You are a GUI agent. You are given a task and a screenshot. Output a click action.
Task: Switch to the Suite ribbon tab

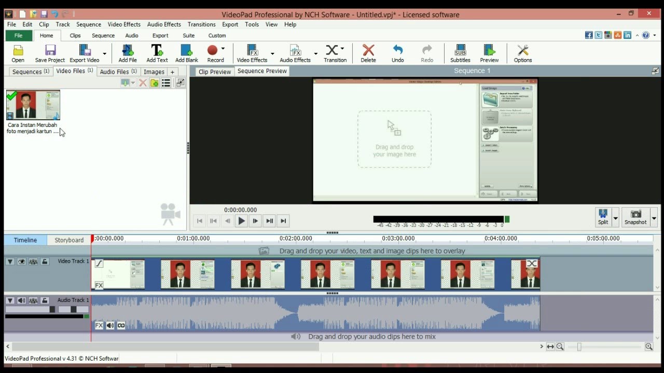(189, 36)
